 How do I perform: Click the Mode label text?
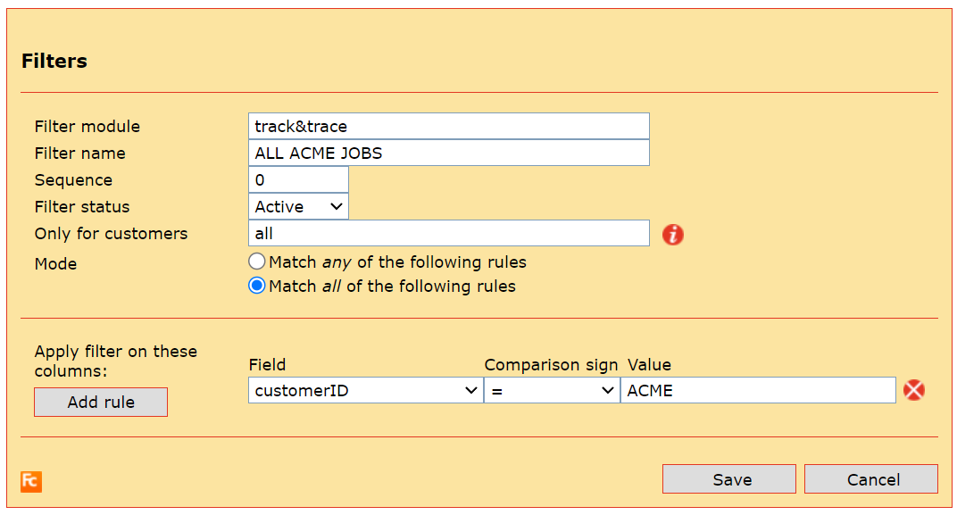click(55, 264)
